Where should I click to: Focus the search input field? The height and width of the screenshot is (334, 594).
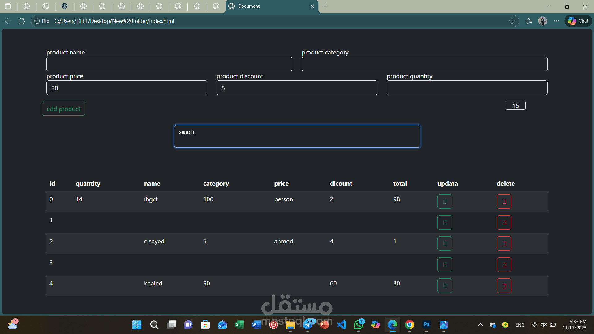[x=297, y=136]
